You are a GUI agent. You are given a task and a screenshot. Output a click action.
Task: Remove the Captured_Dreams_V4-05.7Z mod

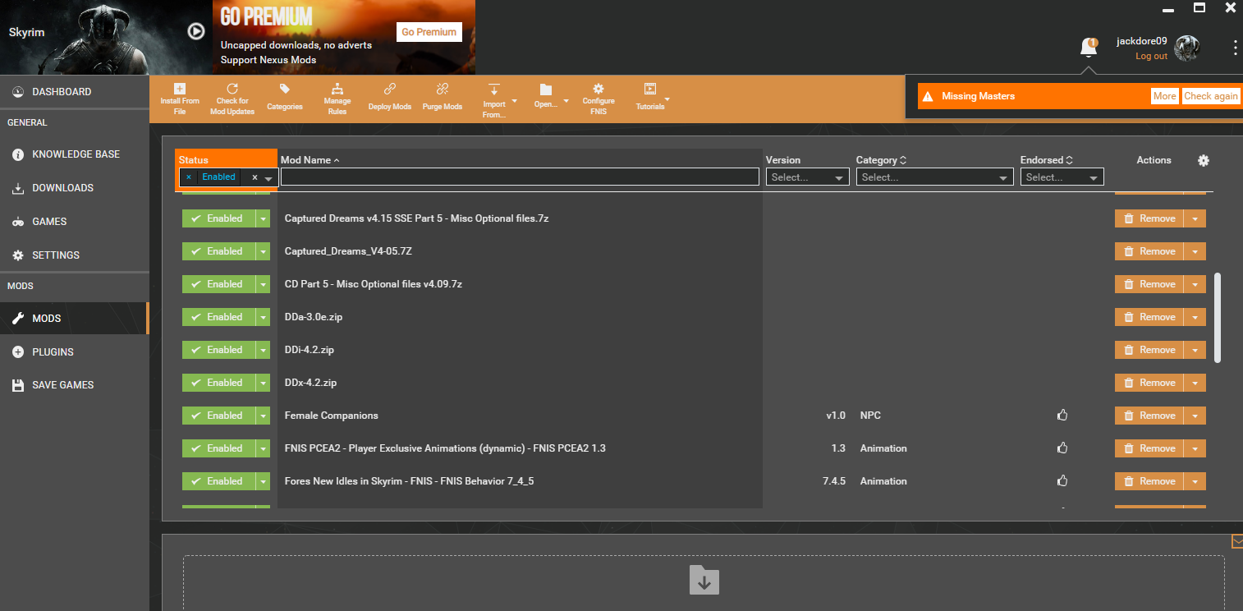tap(1149, 251)
